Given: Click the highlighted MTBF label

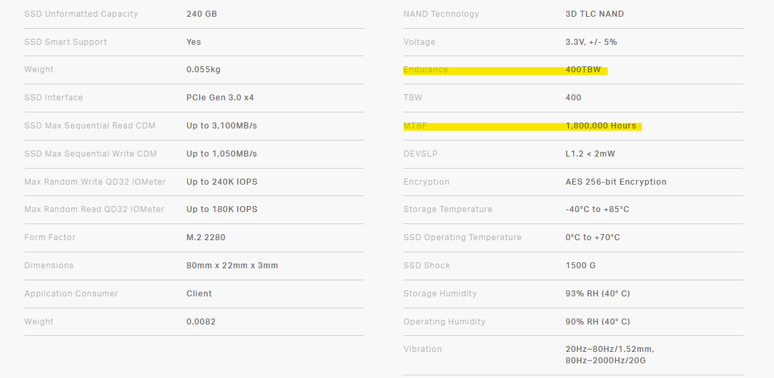Looking at the screenshot, I should click(415, 126).
